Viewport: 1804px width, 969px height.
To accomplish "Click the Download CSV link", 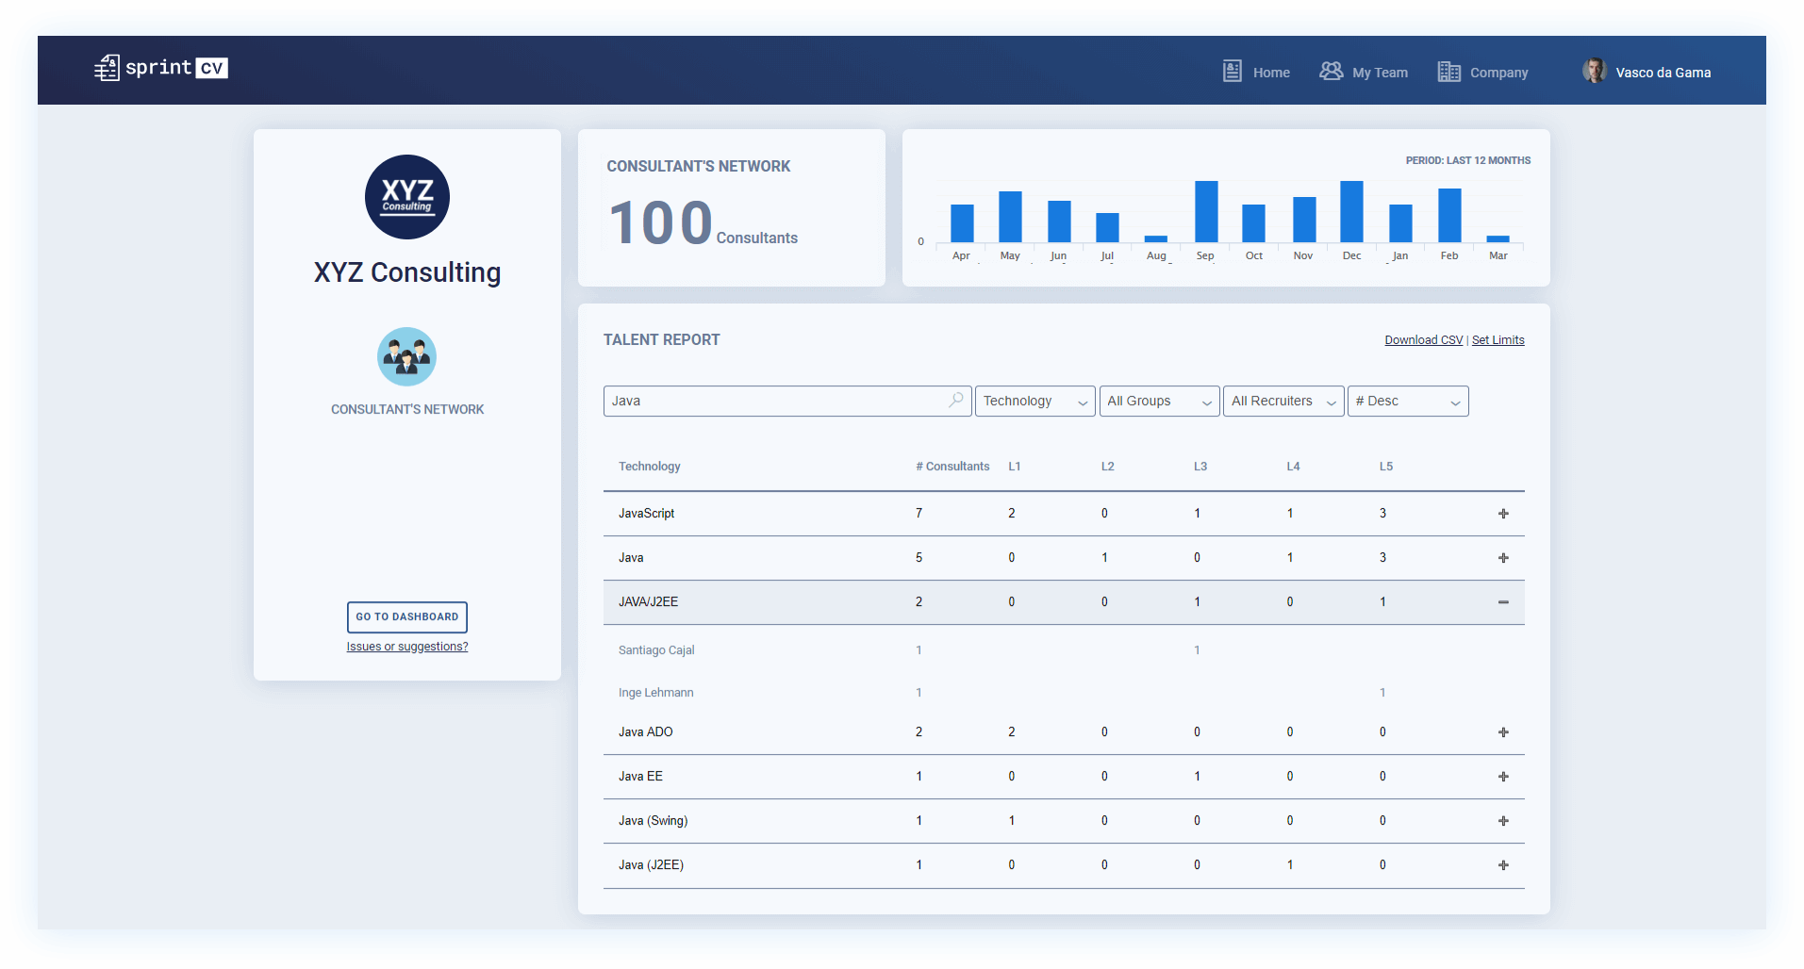I will coord(1423,340).
